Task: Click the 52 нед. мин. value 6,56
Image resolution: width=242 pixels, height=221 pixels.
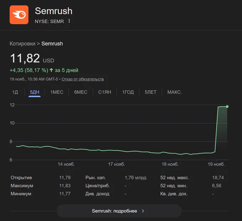Action: [x=216, y=185]
